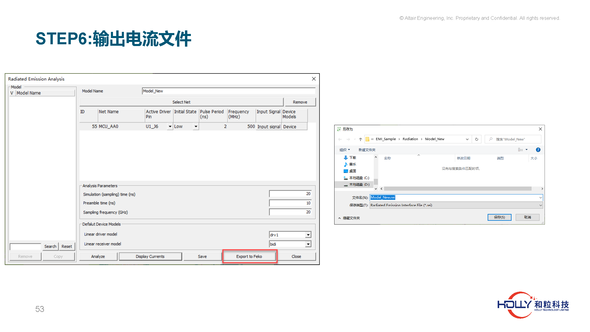Open the 组织 organize menu

pos(345,150)
